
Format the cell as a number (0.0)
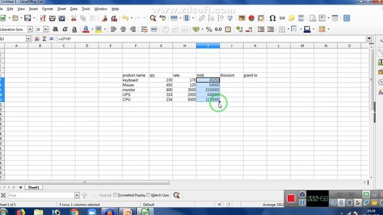[218, 29]
